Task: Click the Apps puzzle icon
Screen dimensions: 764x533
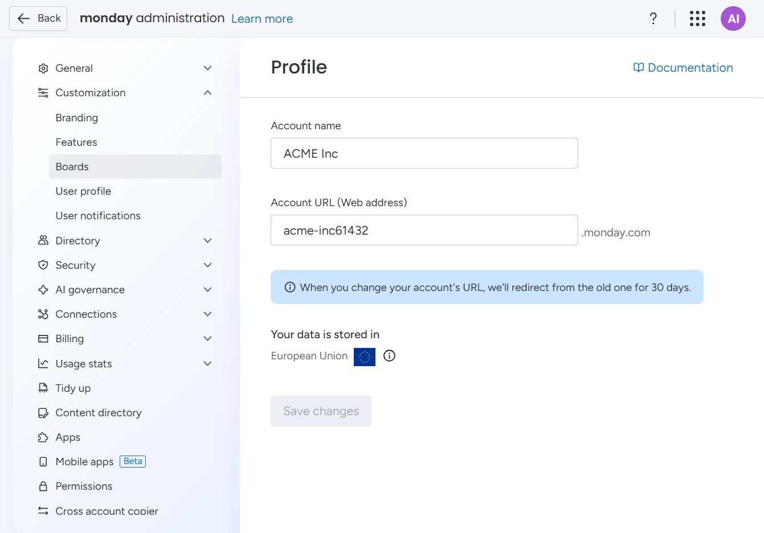Action: pos(43,437)
